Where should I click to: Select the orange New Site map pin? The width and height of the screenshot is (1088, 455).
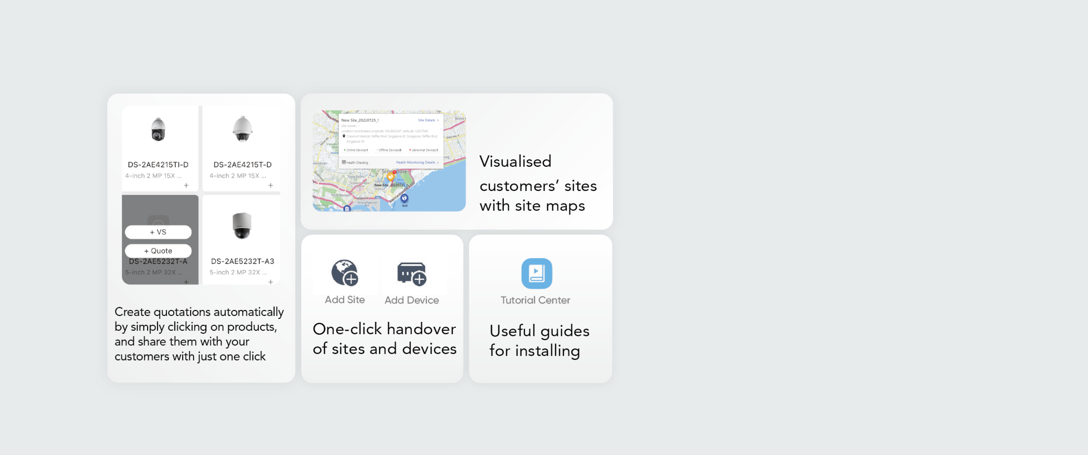[x=391, y=177]
